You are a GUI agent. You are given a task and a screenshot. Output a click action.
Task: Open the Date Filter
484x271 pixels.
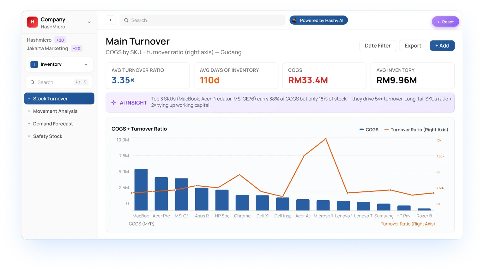tap(378, 46)
